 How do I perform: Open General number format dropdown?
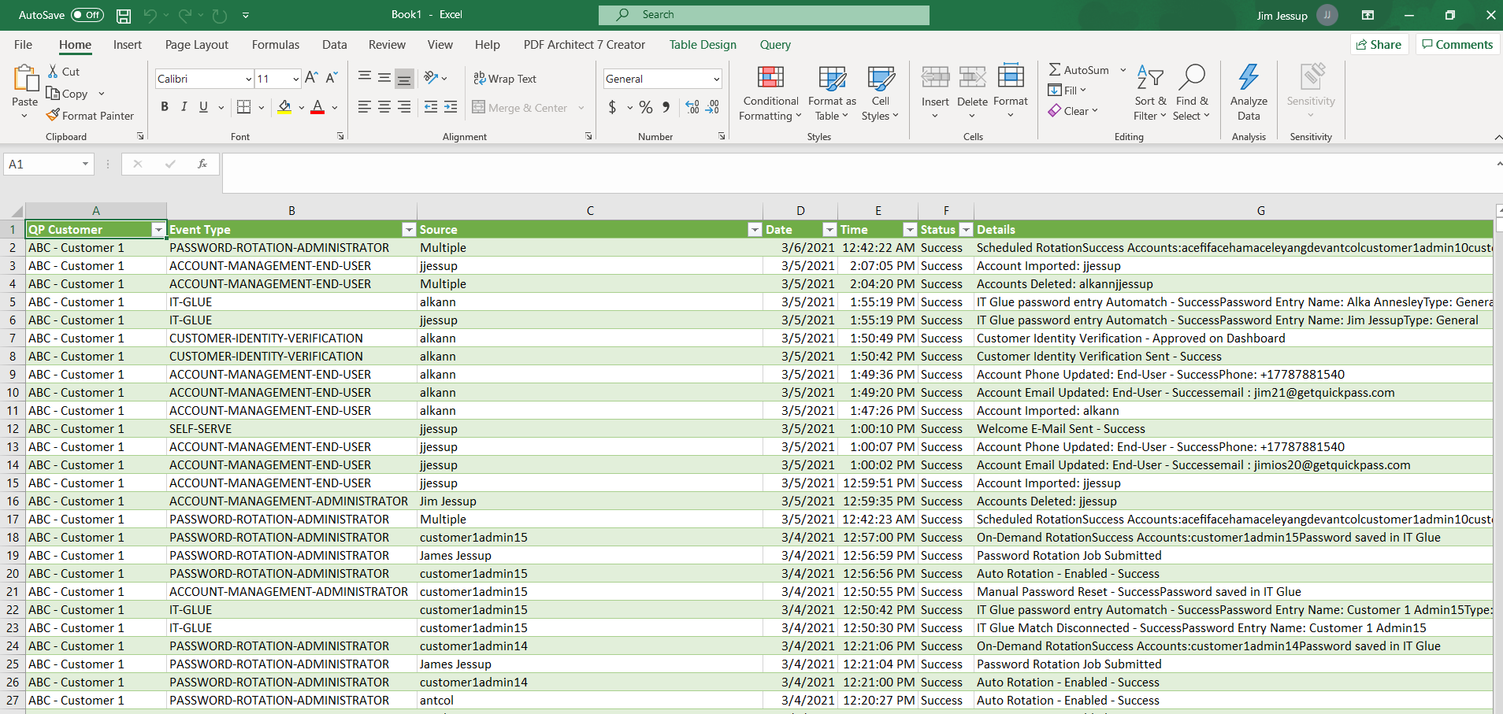click(716, 79)
